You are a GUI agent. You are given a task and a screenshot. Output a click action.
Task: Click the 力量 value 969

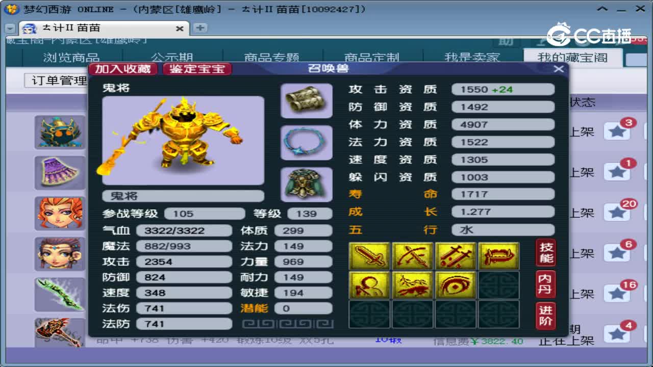point(303,261)
